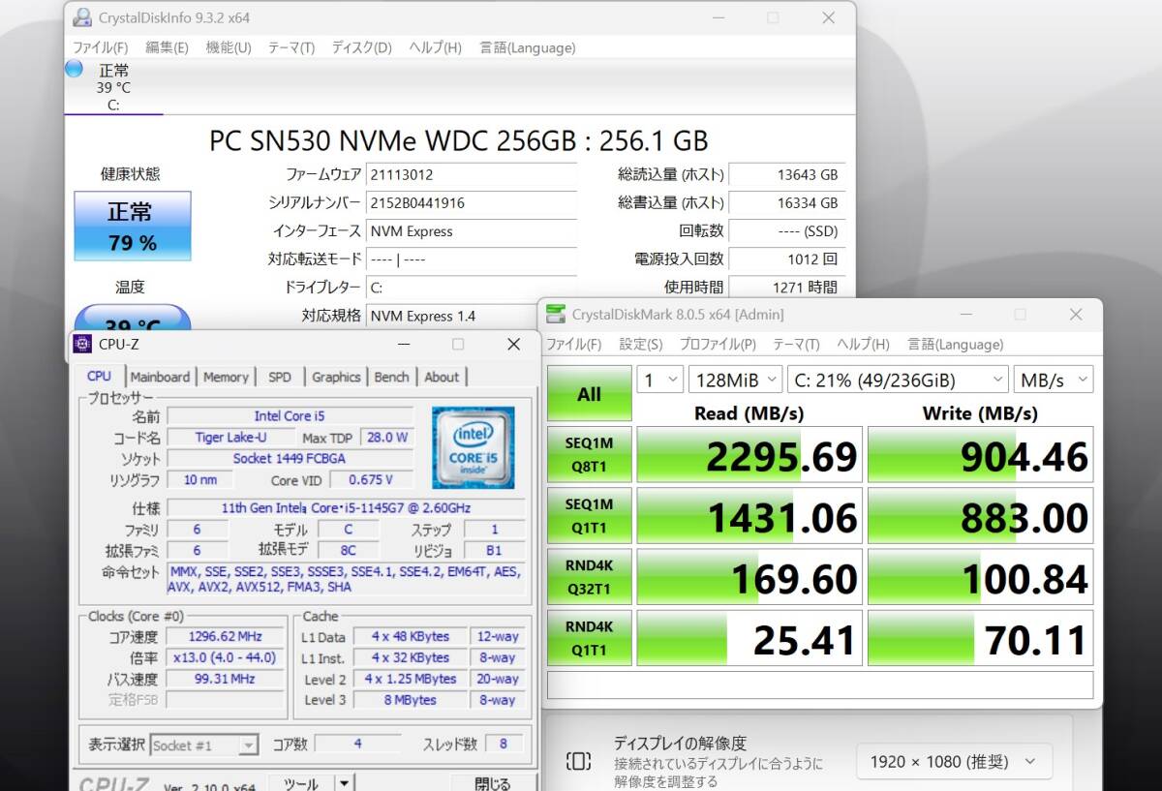Viewport: 1162px width, 791px height.
Task: Open the 言語(Language) menu in CrystalDiskMark
Action: coord(955,345)
